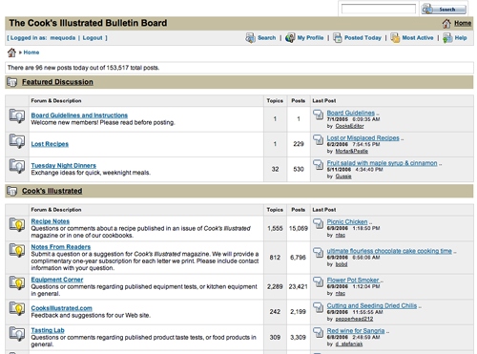Open the Board Guidelines last post link
This screenshot has width=477, height=354.
pos(351,113)
